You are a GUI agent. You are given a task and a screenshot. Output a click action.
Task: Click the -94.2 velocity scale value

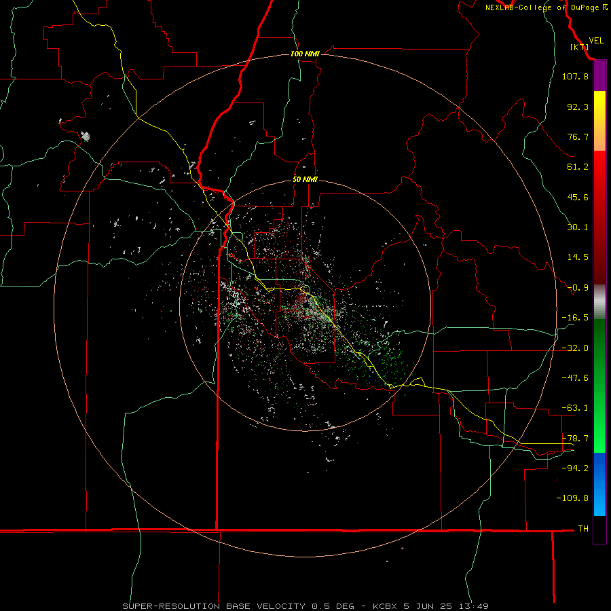click(575, 468)
